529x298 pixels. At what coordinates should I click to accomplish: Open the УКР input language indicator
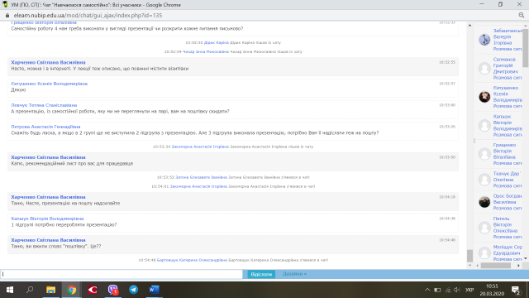point(469,290)
